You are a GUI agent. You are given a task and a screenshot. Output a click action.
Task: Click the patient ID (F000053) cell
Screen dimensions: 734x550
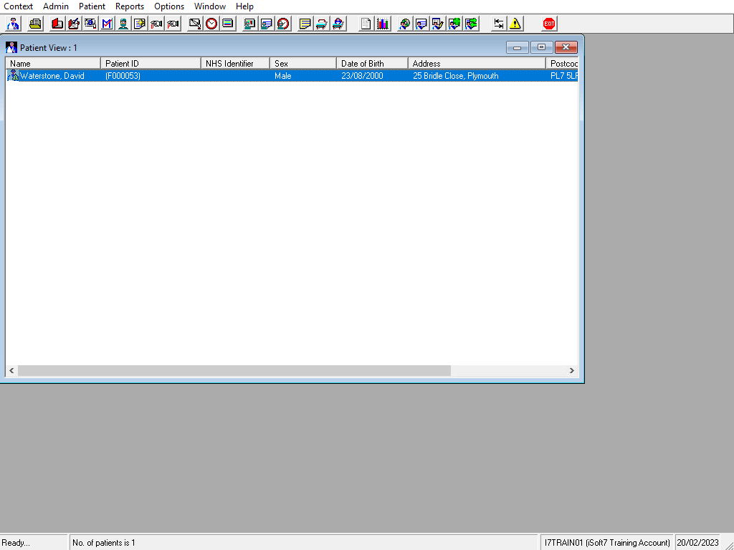click(x=123, y=76)
